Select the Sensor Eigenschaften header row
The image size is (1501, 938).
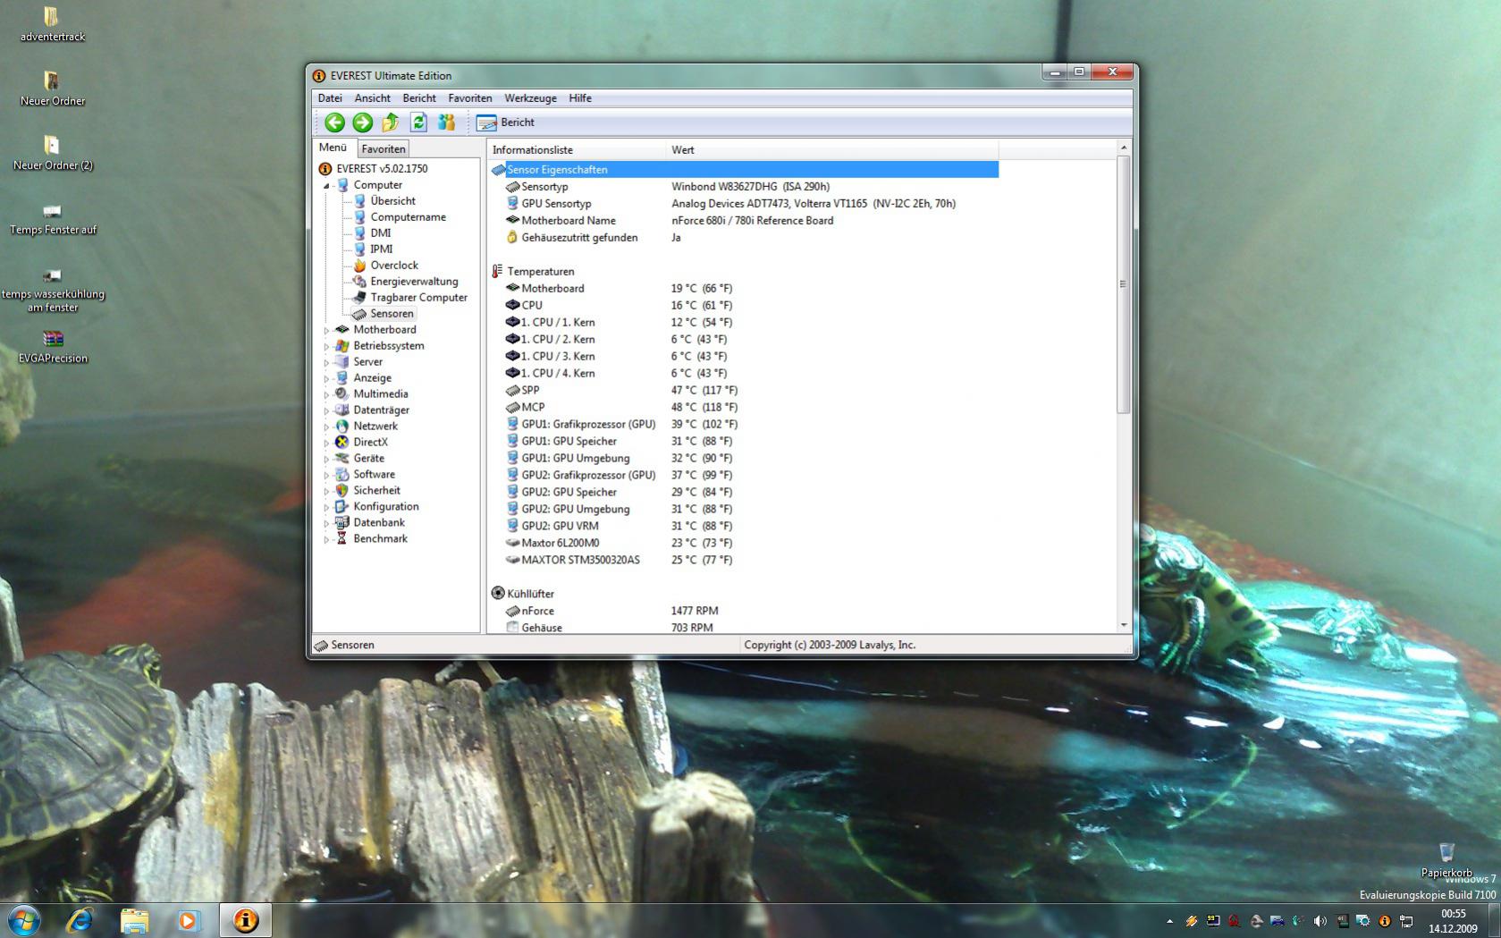[x=744, y=170]
